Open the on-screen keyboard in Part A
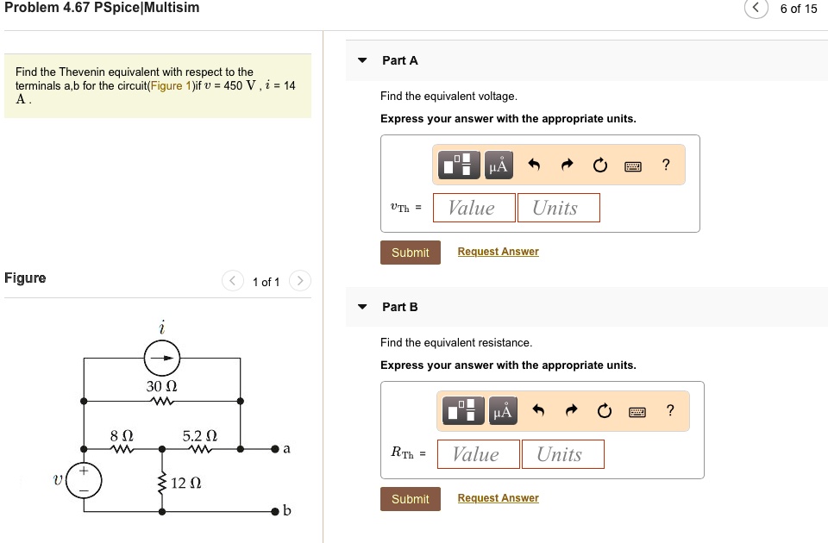This screenshot has width=828, height=543. pos(633,165)
